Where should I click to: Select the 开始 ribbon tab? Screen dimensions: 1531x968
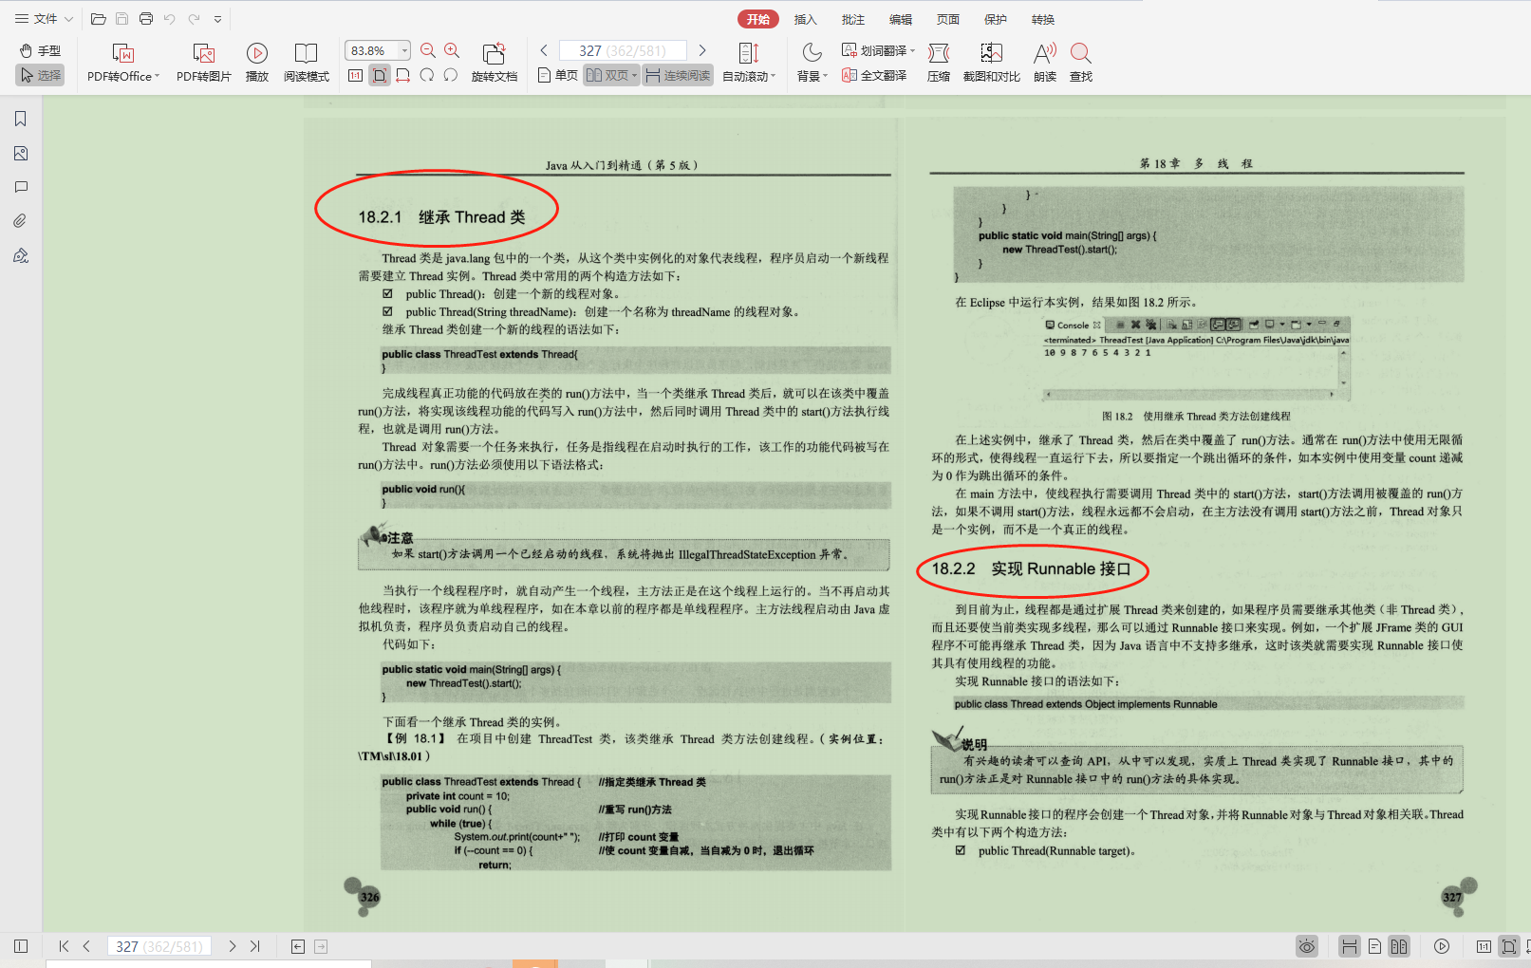tap(758, 19)
